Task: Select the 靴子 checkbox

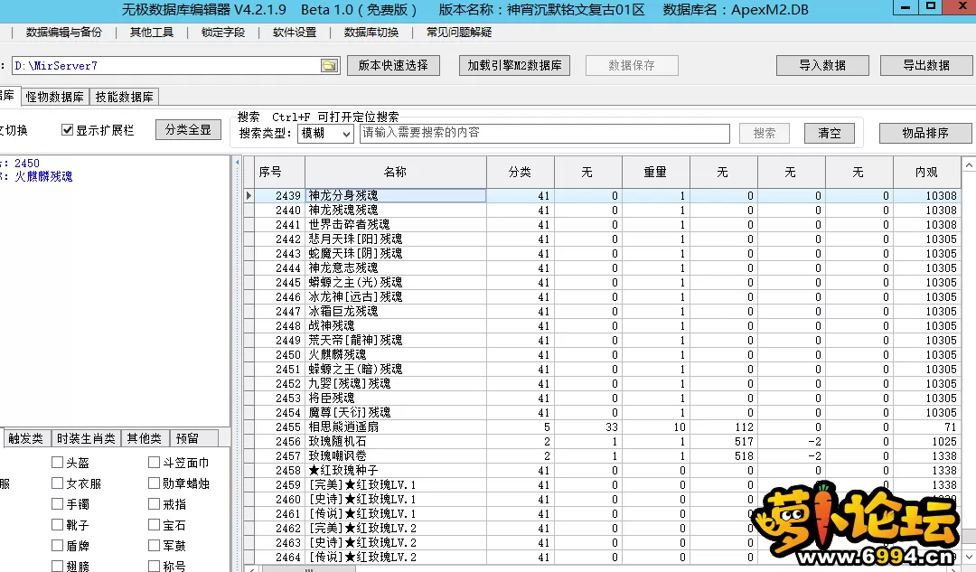Action: (x=57, y=525)
